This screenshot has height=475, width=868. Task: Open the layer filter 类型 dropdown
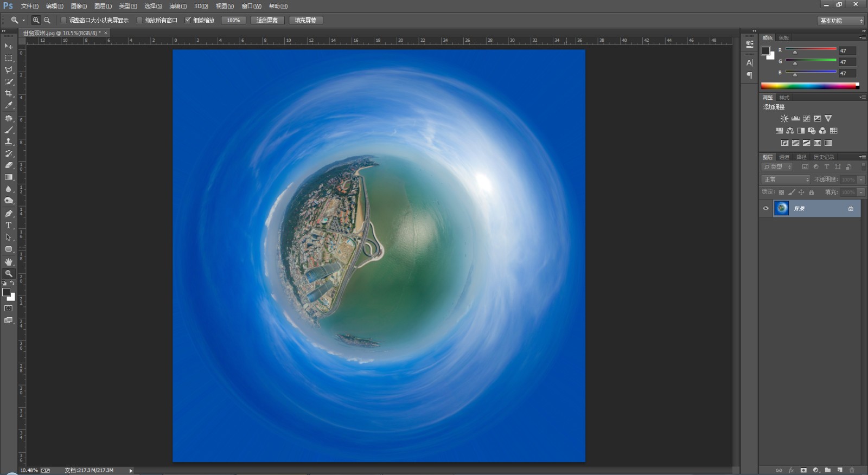(x=777, y=167)
